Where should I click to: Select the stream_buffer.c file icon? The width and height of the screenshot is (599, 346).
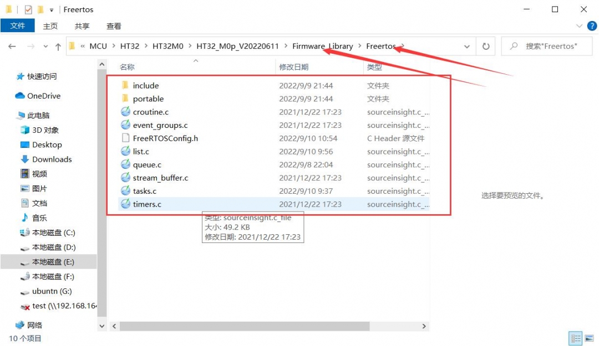tap(125, 178)
